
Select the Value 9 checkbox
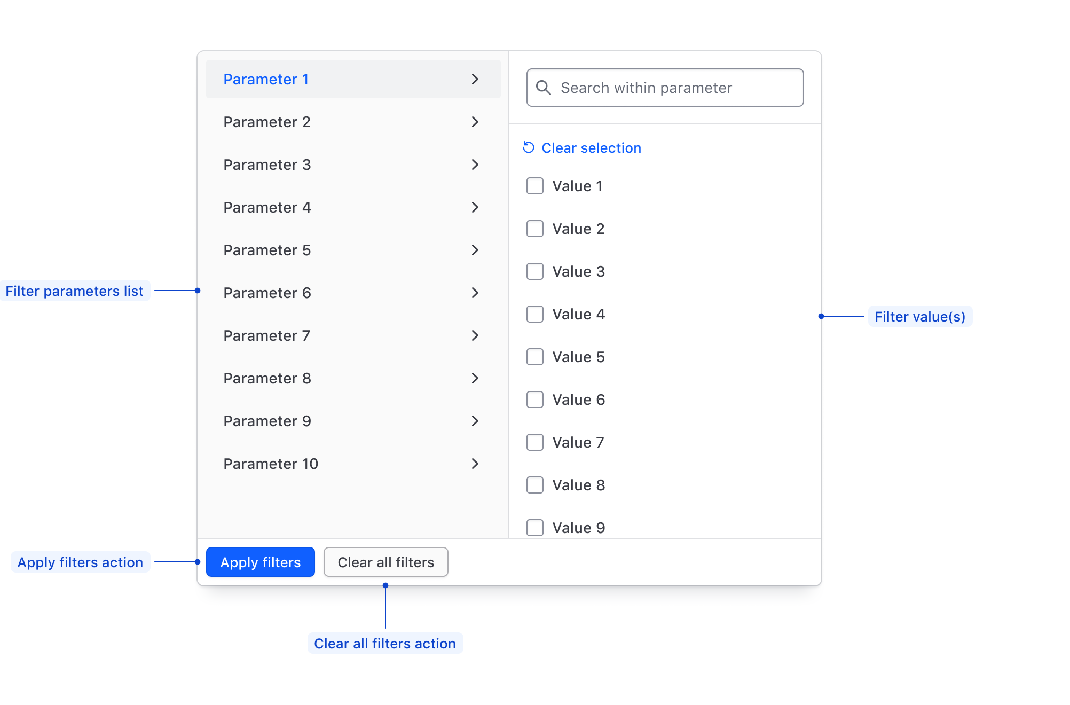point(535,528)
